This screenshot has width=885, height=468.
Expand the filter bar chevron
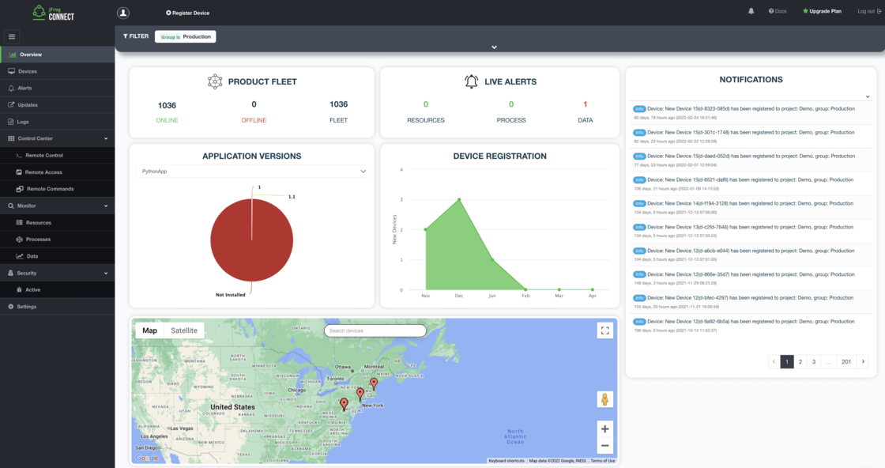(494, 47)
